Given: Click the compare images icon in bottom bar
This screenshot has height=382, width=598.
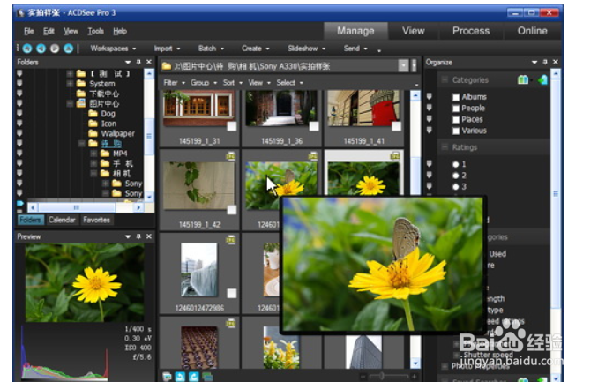Looking at the screenshot, I should (207, 377).
